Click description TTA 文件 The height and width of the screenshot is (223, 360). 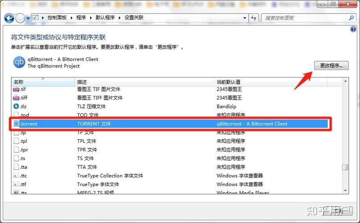(x=87, y=167)
